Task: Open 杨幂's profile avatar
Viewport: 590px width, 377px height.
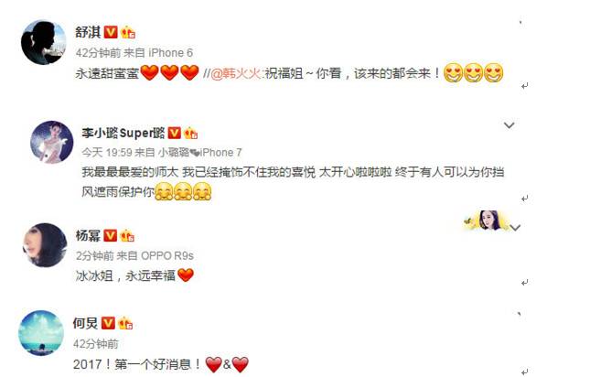Action: pos(45,245)
